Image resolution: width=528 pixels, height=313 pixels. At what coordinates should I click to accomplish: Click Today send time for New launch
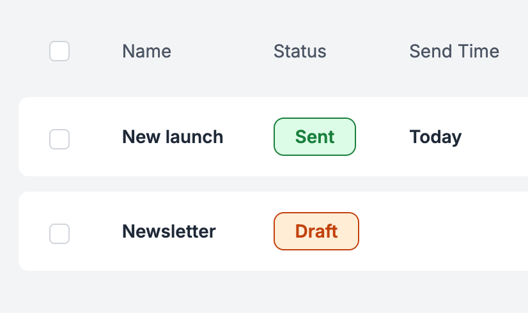[x=435, y=137]
